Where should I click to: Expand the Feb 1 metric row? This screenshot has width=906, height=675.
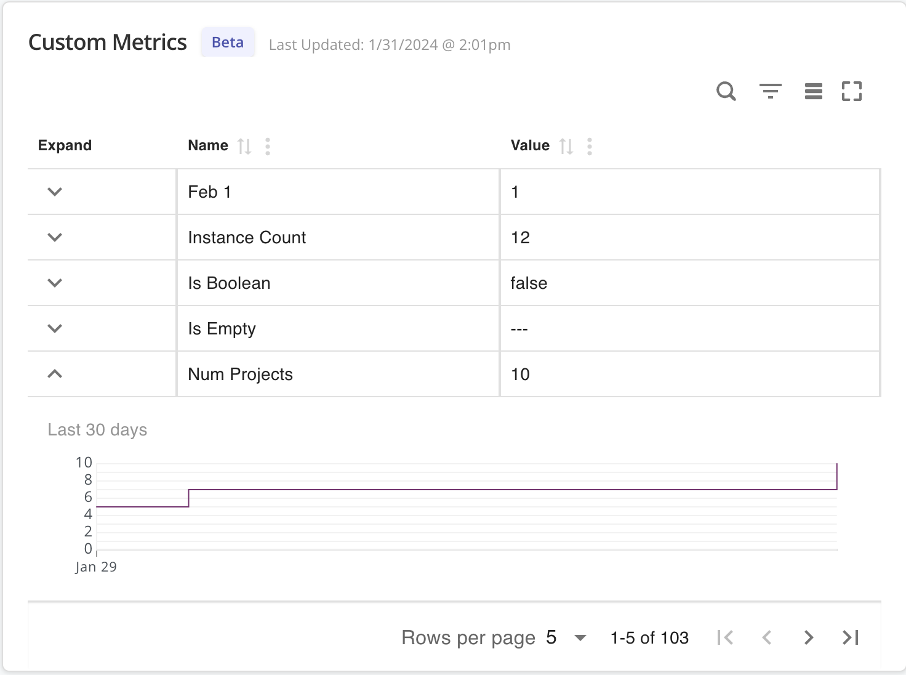[54, 192]
